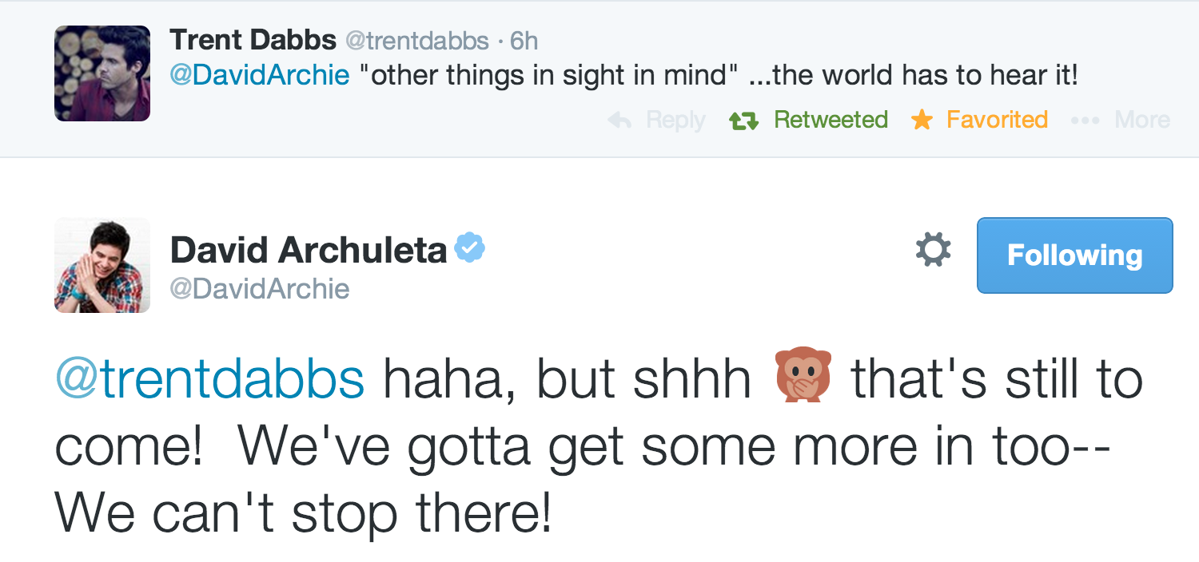Image resolution: width=1199 pixels, height=562 pixels.
Task: Click the Reply arrow icon
Action: click(620, 121)
